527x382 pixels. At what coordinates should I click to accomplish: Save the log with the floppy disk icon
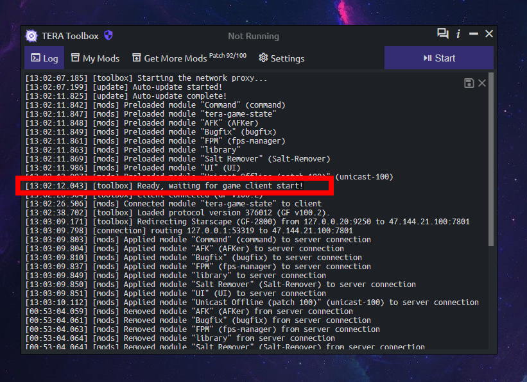point(469,83)
